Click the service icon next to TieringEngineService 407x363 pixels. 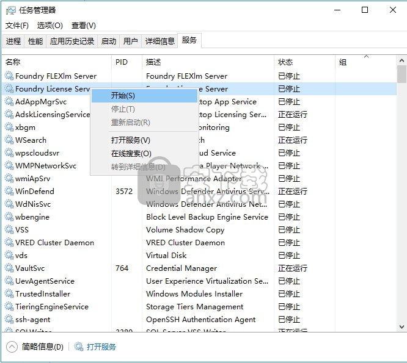click(9, 306)
